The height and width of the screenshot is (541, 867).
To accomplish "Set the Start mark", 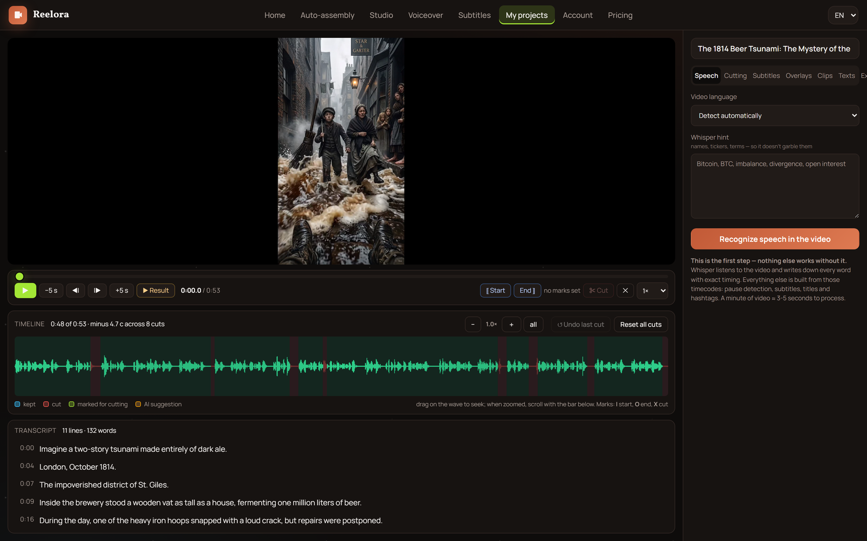I will (x=495, y=291).
